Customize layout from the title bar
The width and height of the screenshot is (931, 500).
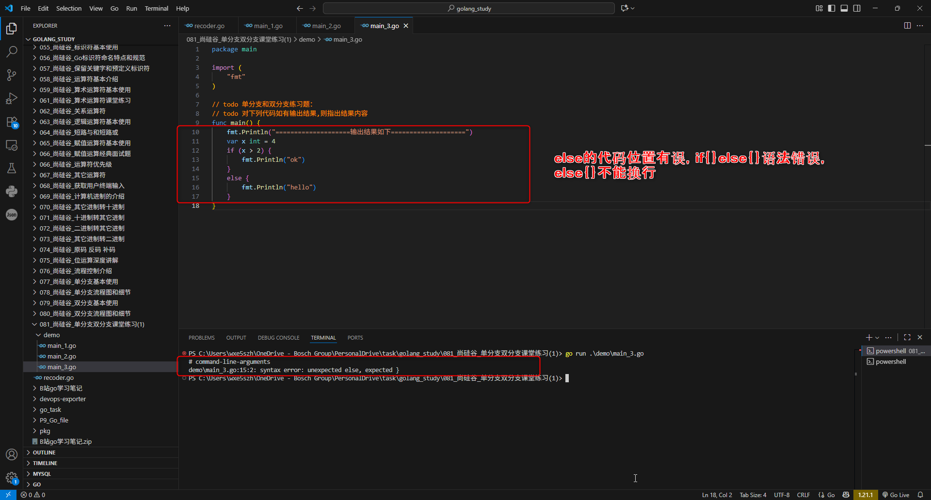[x=819, y=8]
